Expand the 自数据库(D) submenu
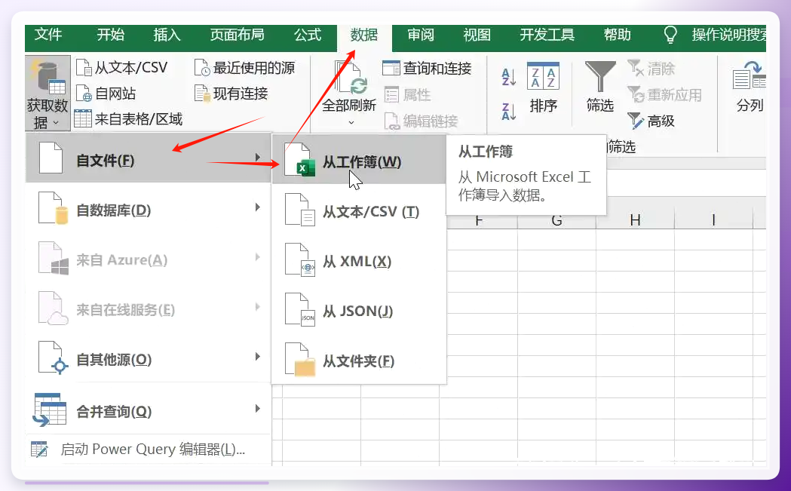 [x=149, y=208]
